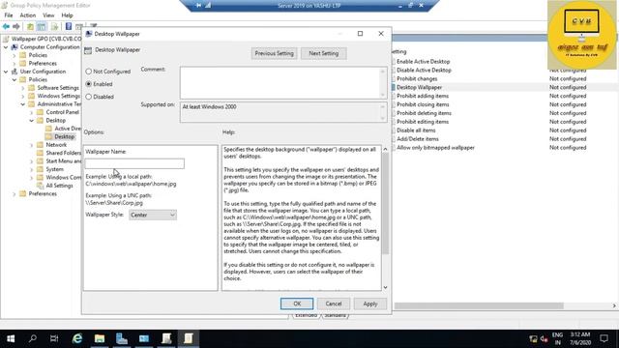619x348 pixels.
Task: Pin the VM connection bar
Action: (x=198, y=6)
